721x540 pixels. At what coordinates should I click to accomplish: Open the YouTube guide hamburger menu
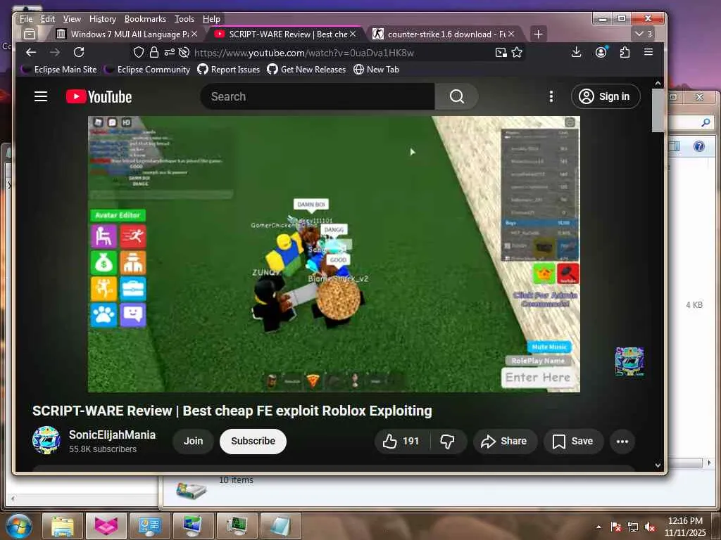41,96
